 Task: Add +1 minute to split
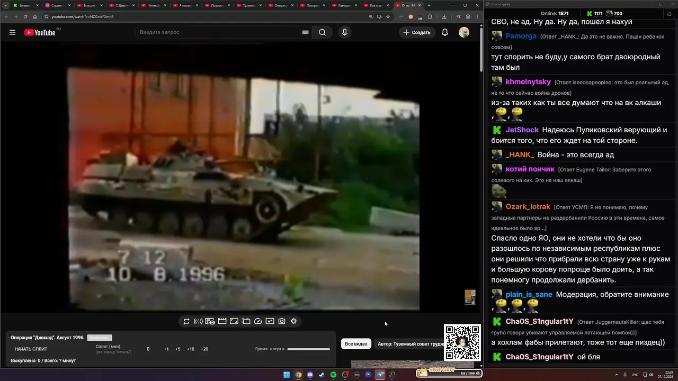point(166,349)
